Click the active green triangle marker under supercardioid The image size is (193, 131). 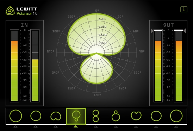76,126
